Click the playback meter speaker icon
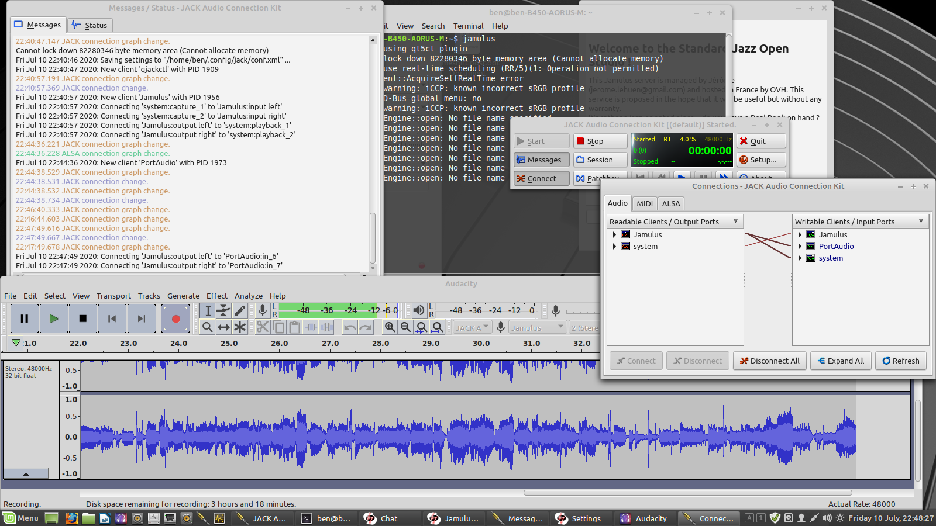The height and width of the screenshot is (526, 936). click(x=419, y=310)
